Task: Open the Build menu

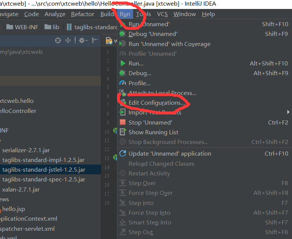Action: pyautogui.click(x=107, y=14)
